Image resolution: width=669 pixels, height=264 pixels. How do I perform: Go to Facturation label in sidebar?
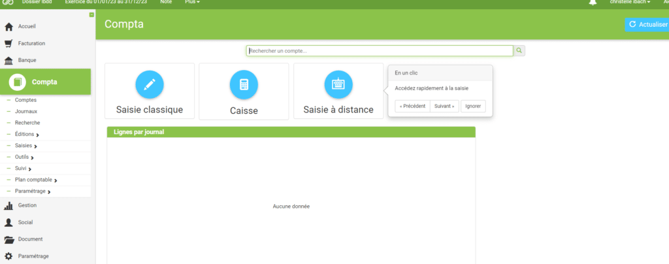tap(31, 44)
